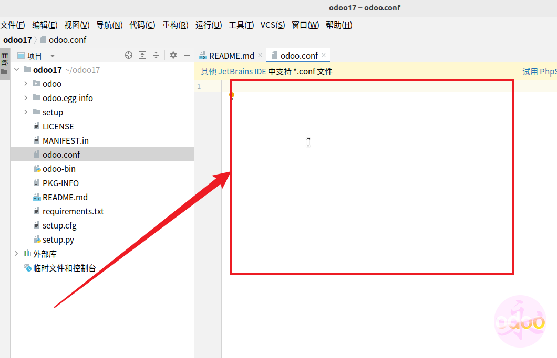Open the VCS(S) menu
557x358 pixels.
point(273,25)
